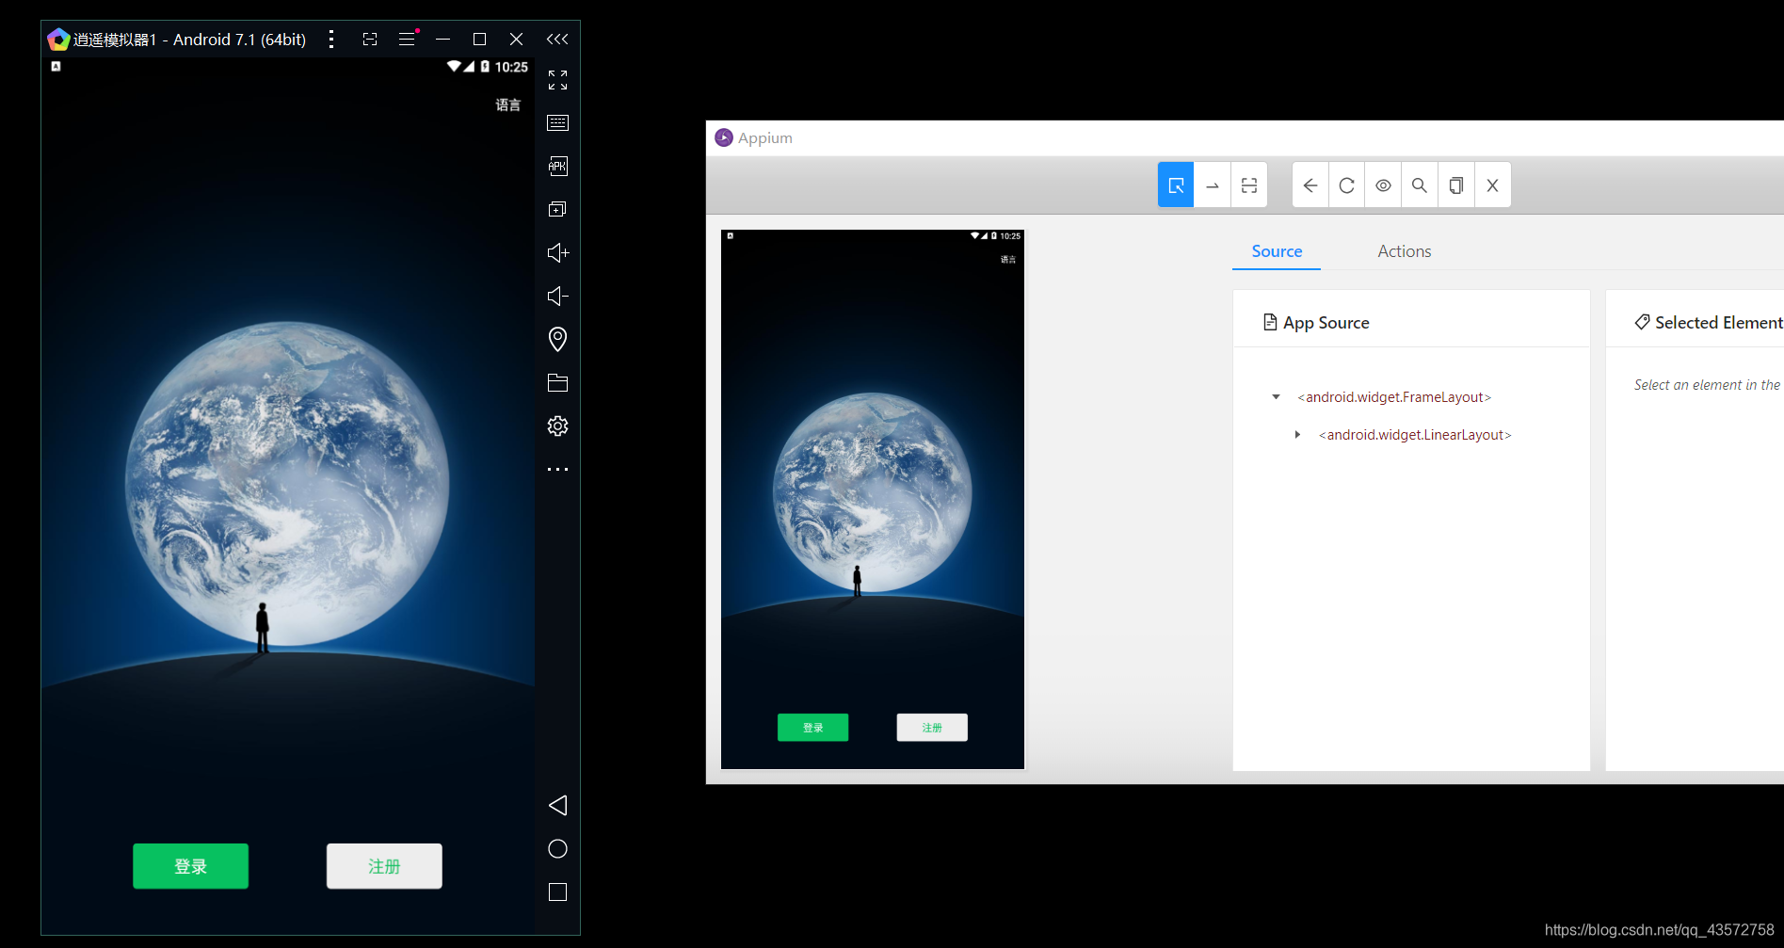
Task: Raise volume with speaker plus icon
Action: click(x=557, y=252)
